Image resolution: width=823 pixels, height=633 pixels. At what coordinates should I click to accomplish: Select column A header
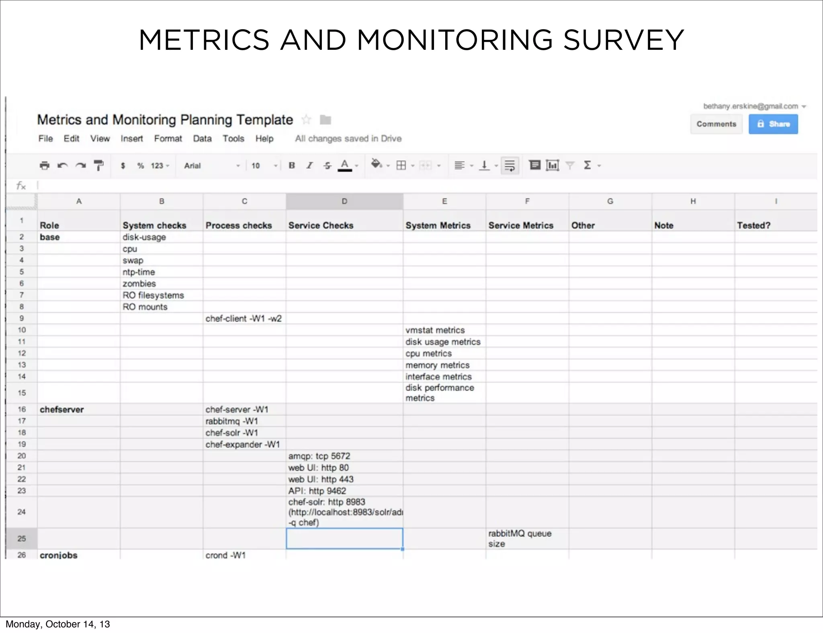pos(79,201)
